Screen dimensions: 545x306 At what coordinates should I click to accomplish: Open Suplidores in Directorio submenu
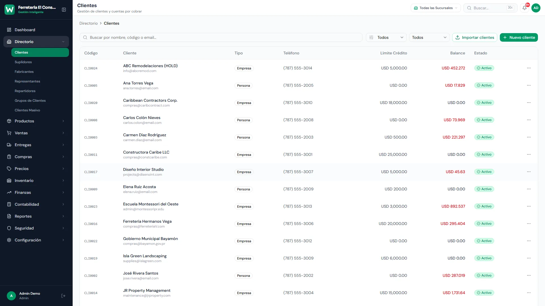[x=40, y=62]
